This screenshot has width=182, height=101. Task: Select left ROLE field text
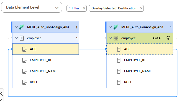click(34, 82)
